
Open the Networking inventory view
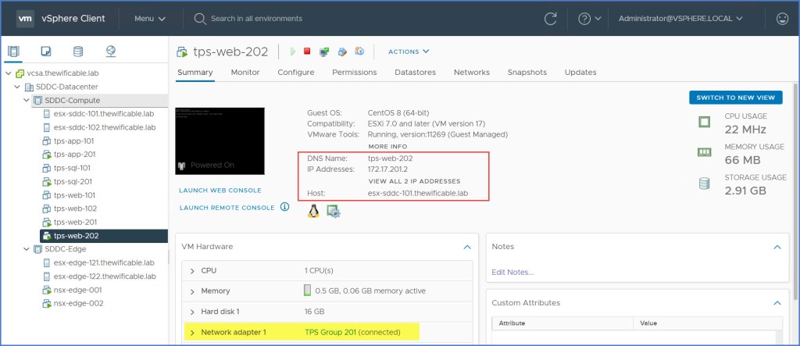pos(110,52)
